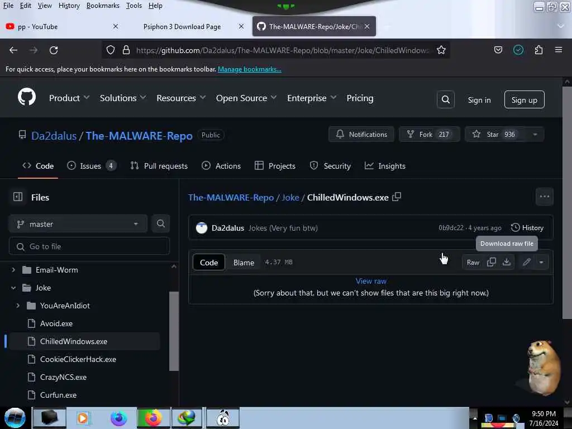Open the Manage bookmarks link
The width and height of the screenshot is (572, 429).
[250, 69]
